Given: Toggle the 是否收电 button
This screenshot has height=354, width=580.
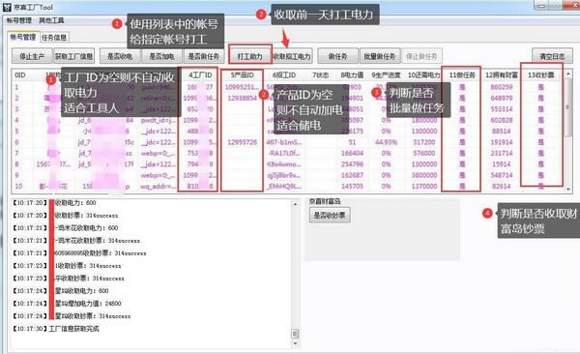Looking at the screenshot, I should 120,56.
